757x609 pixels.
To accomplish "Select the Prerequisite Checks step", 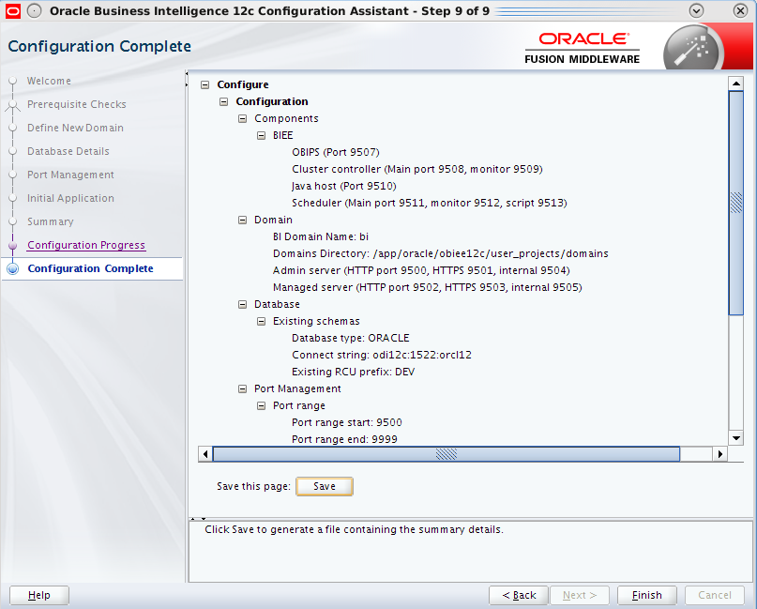I will [76, 104].
